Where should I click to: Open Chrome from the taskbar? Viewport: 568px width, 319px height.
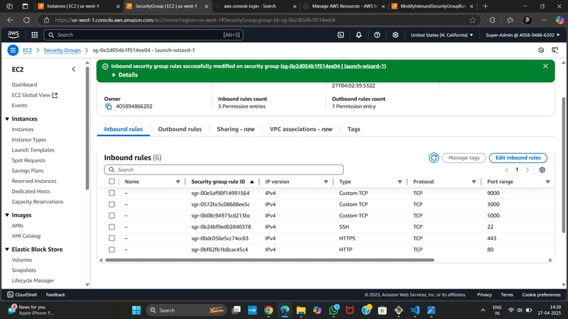pyautogui.click(x=268, y=310)
